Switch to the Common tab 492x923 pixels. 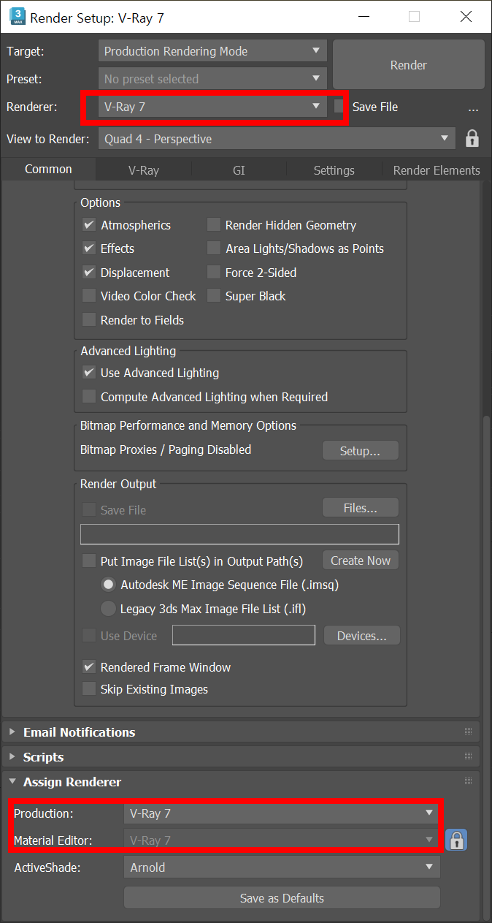(48, 169)
